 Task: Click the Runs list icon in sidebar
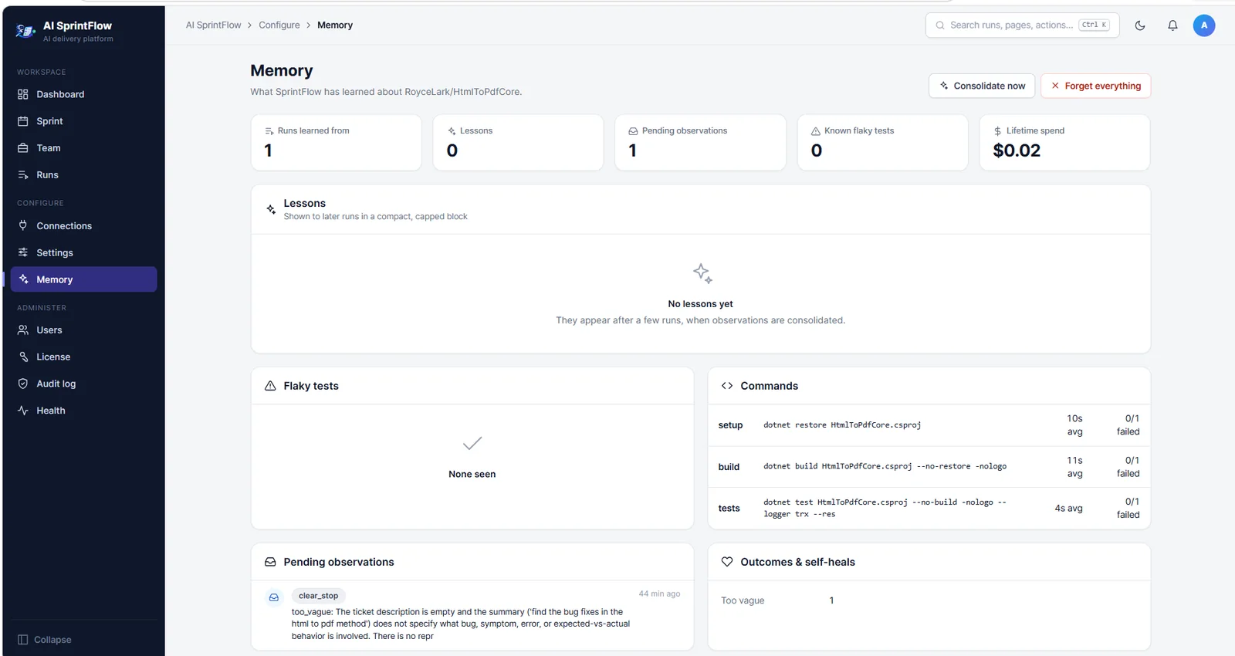coord(23,175)
